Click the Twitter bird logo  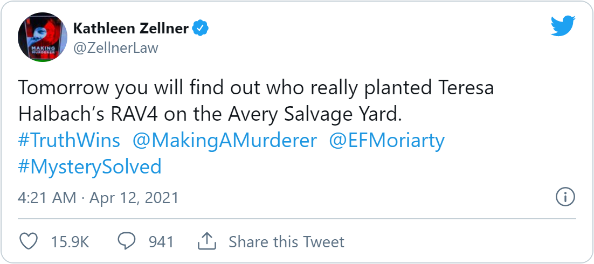click(563, 25)
